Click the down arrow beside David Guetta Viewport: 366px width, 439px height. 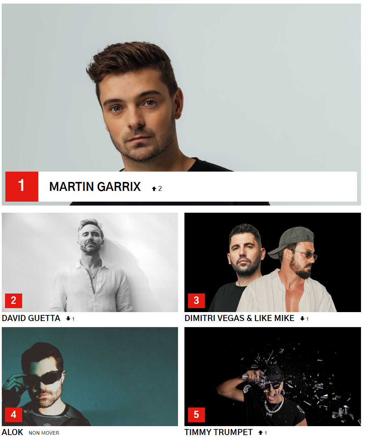[x=68, y=319]
